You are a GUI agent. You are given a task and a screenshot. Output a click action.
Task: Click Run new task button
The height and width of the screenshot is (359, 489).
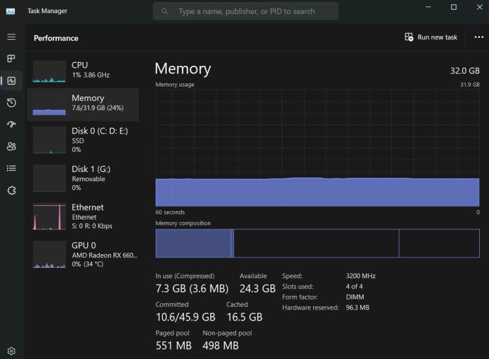[431, 37]
